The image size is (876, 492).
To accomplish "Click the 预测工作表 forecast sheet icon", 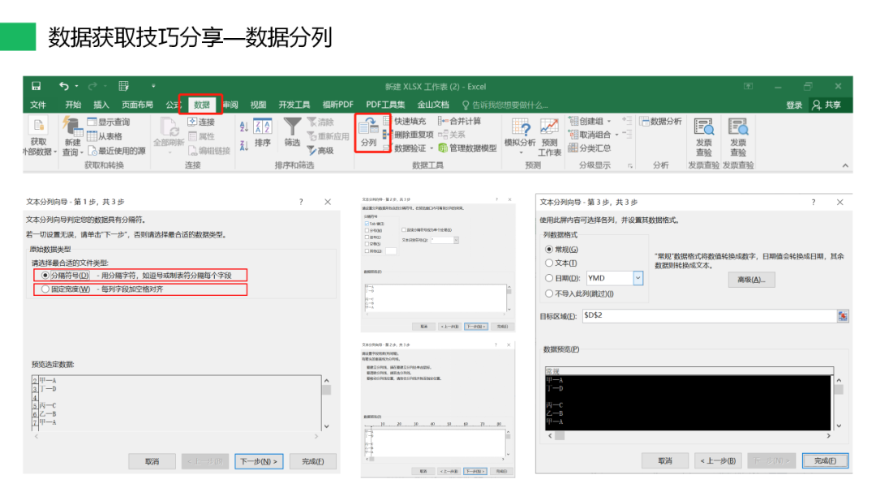I will tap(549, 135).
